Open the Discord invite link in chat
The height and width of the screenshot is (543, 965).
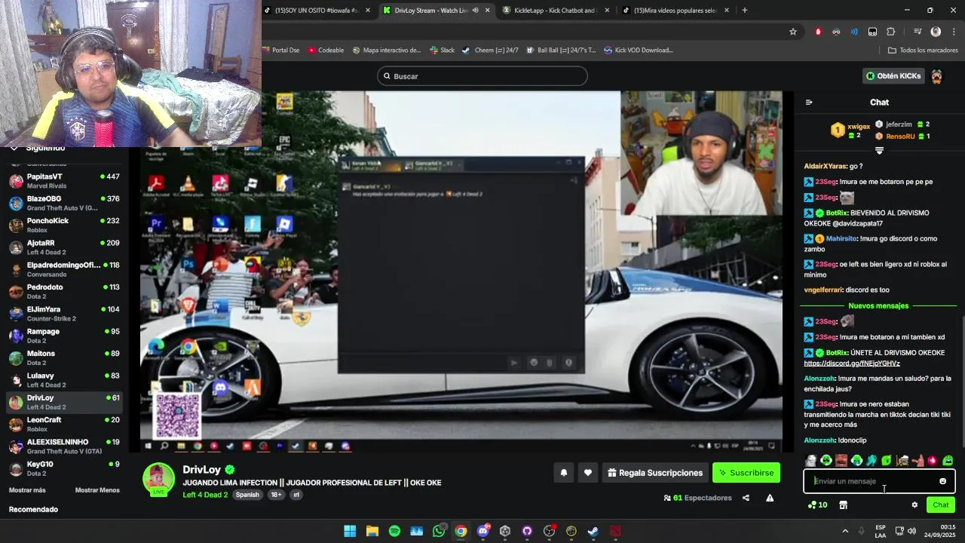852,364
